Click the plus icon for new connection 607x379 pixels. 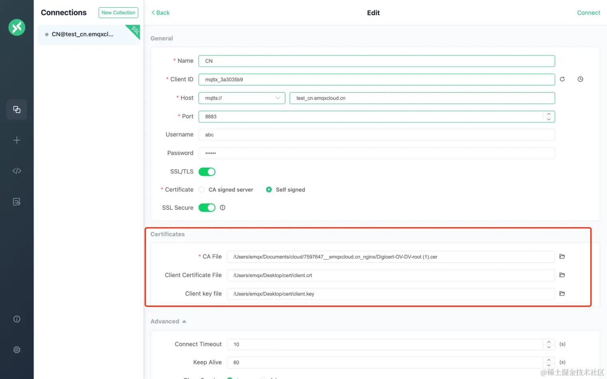click(x=17, y=140)
